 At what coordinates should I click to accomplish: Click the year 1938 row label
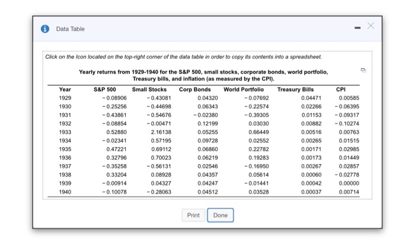pos(65,175)
